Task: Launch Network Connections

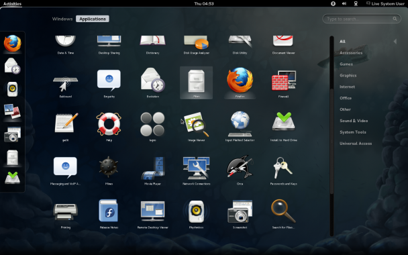Action: pos(196,170)
